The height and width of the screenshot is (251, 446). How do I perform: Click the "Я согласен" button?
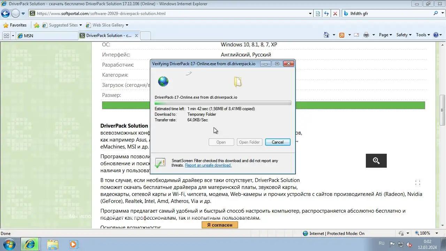point(220,225)
